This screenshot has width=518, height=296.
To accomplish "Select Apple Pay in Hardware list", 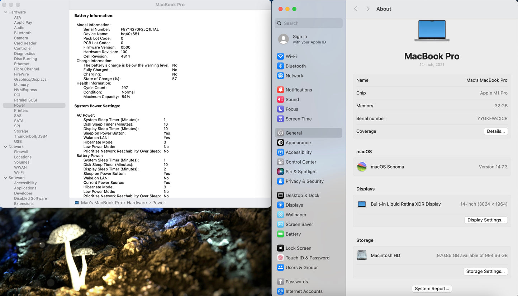I will (x=23, y=23).
